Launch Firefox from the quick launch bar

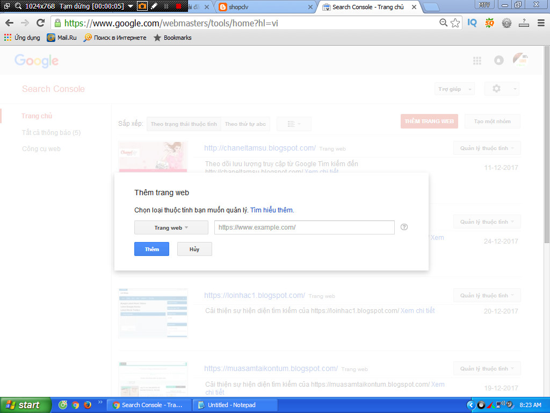click(x=88, y=405)
